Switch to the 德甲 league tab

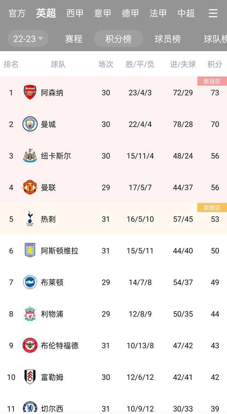[x=131, y=13]
